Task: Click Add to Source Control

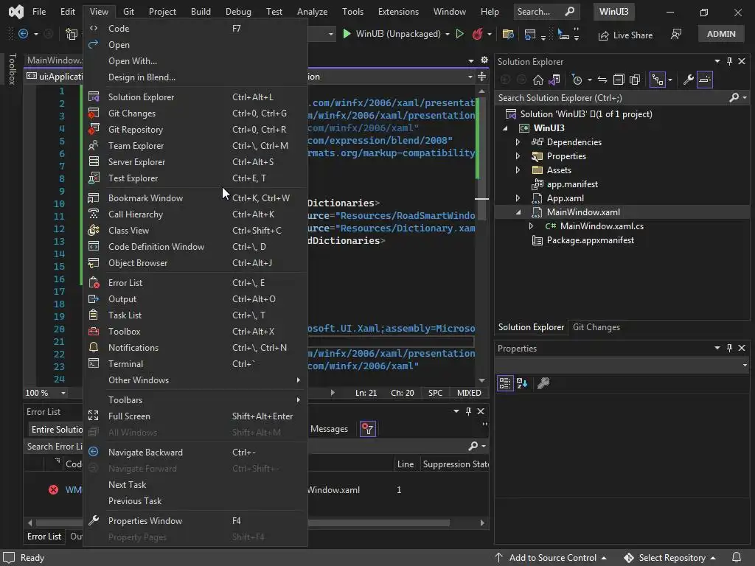Action: (552, 558)
